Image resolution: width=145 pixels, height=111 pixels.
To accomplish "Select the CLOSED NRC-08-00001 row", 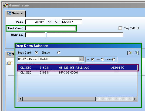I will point(78,72).
